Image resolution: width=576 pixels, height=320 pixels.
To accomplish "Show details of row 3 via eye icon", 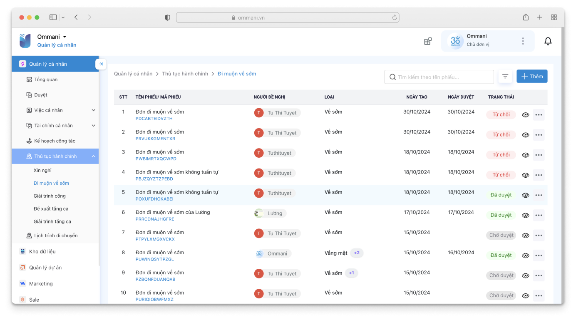I will tap(526, 155).
